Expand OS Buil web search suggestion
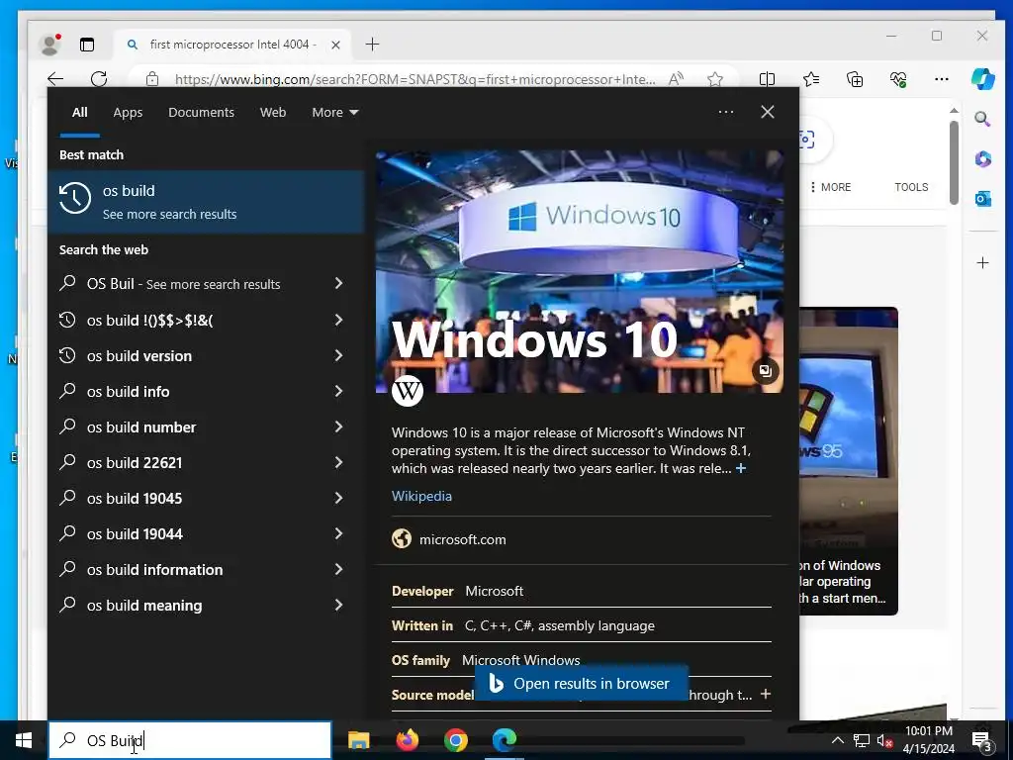 pos(338,283)
